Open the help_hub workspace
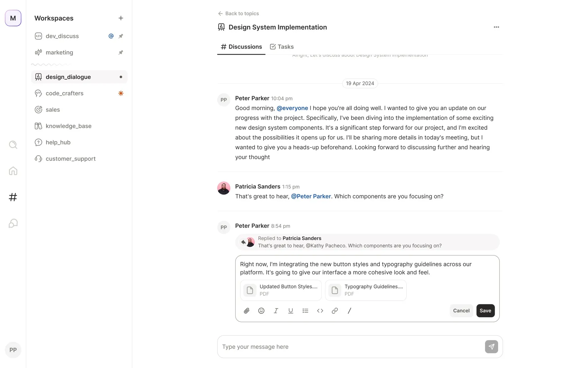Screen dimensions: 588x368 tap(79, 143)
